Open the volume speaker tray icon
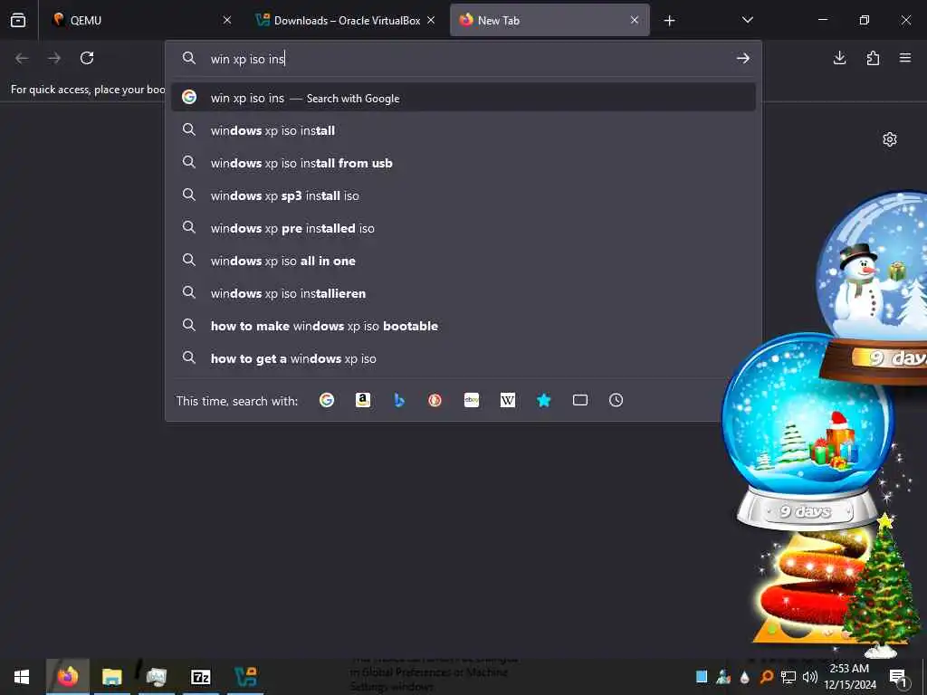This screenshot has width=927, height=695. tap(810, 677)
